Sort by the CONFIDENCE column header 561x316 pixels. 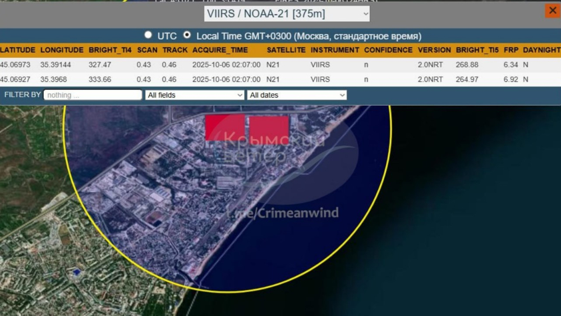click(388, 50)
